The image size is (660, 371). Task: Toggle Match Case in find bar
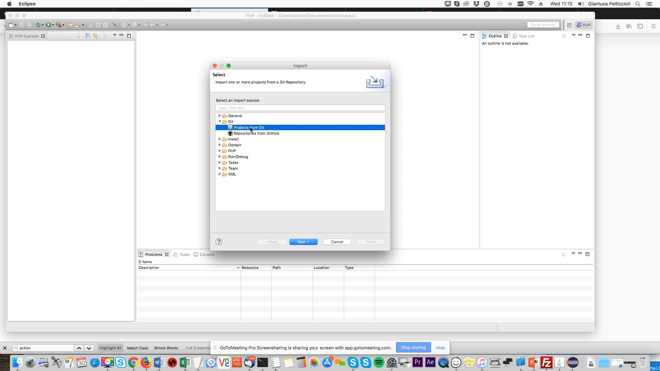[137, 348]
